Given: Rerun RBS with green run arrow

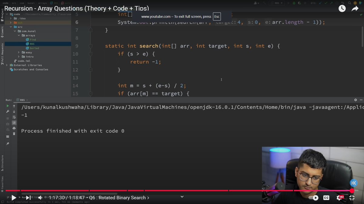Looking at the screenshot, I should point(8,106).
